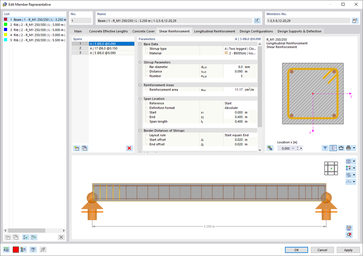
Task: Open the 3D view cube dropdown arrow
Action: pyautogui.click(x=354, y=161)
